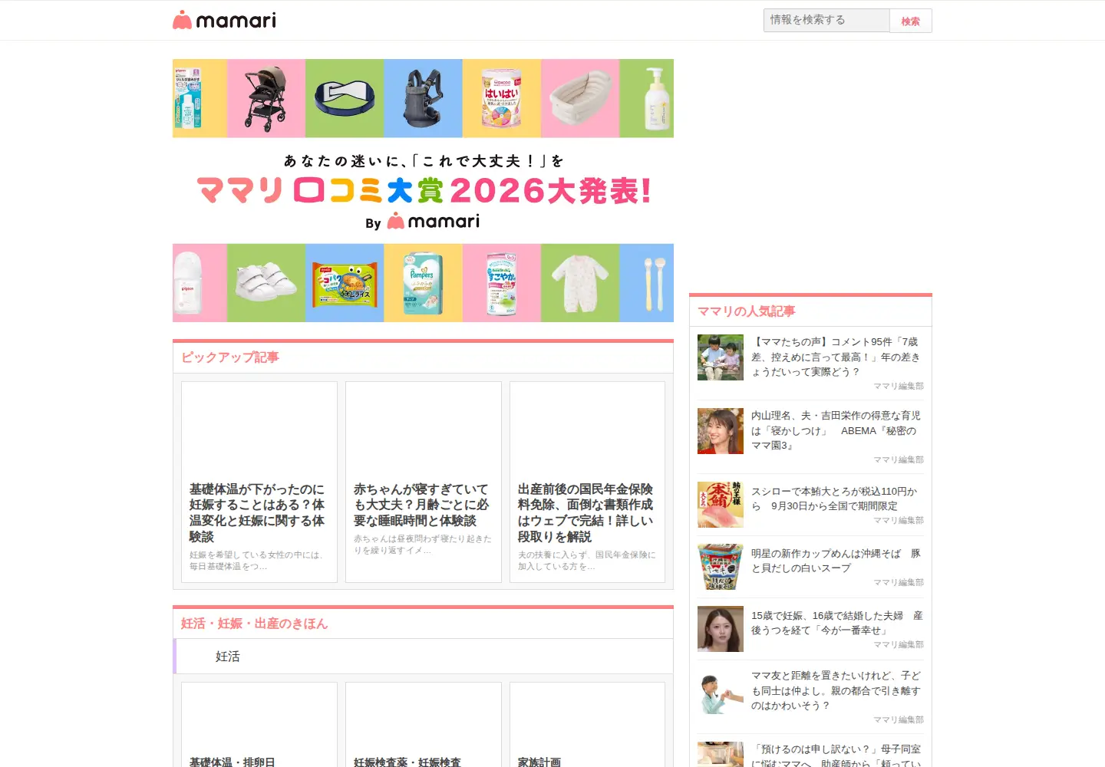The image size is (1105, 767).
Task: Click the すこやか formula can image
Action: 502,283
